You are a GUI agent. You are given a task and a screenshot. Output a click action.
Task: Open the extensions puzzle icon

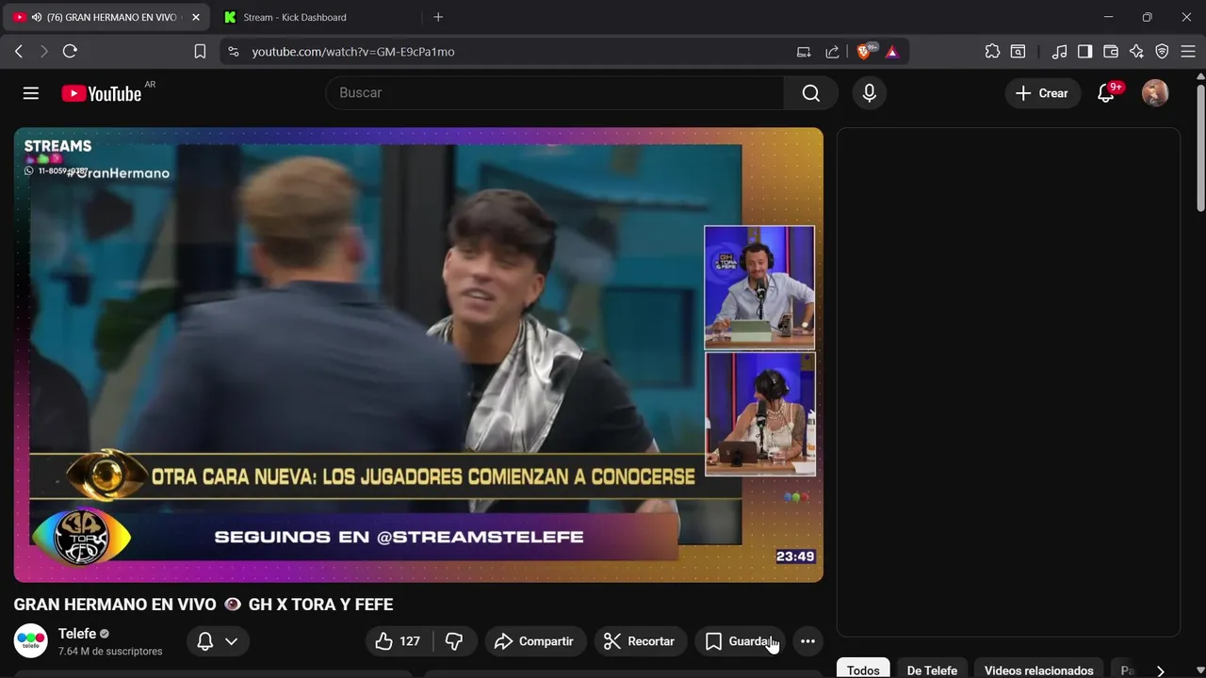point(992,52)
